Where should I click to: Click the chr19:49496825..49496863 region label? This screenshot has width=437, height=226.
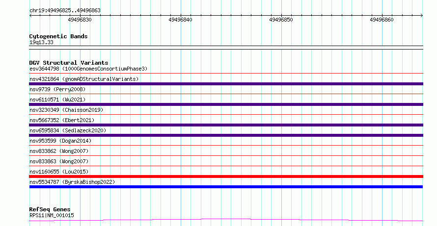tap(65, 11)
